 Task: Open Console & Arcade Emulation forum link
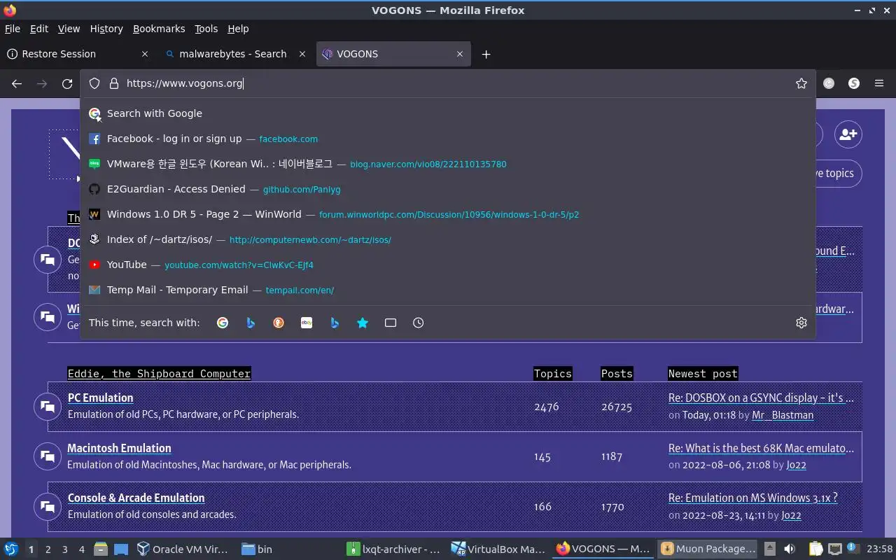136,498
